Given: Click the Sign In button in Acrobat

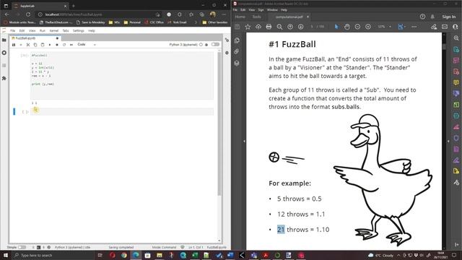Looking at the screenshot, I should (449, 17).
